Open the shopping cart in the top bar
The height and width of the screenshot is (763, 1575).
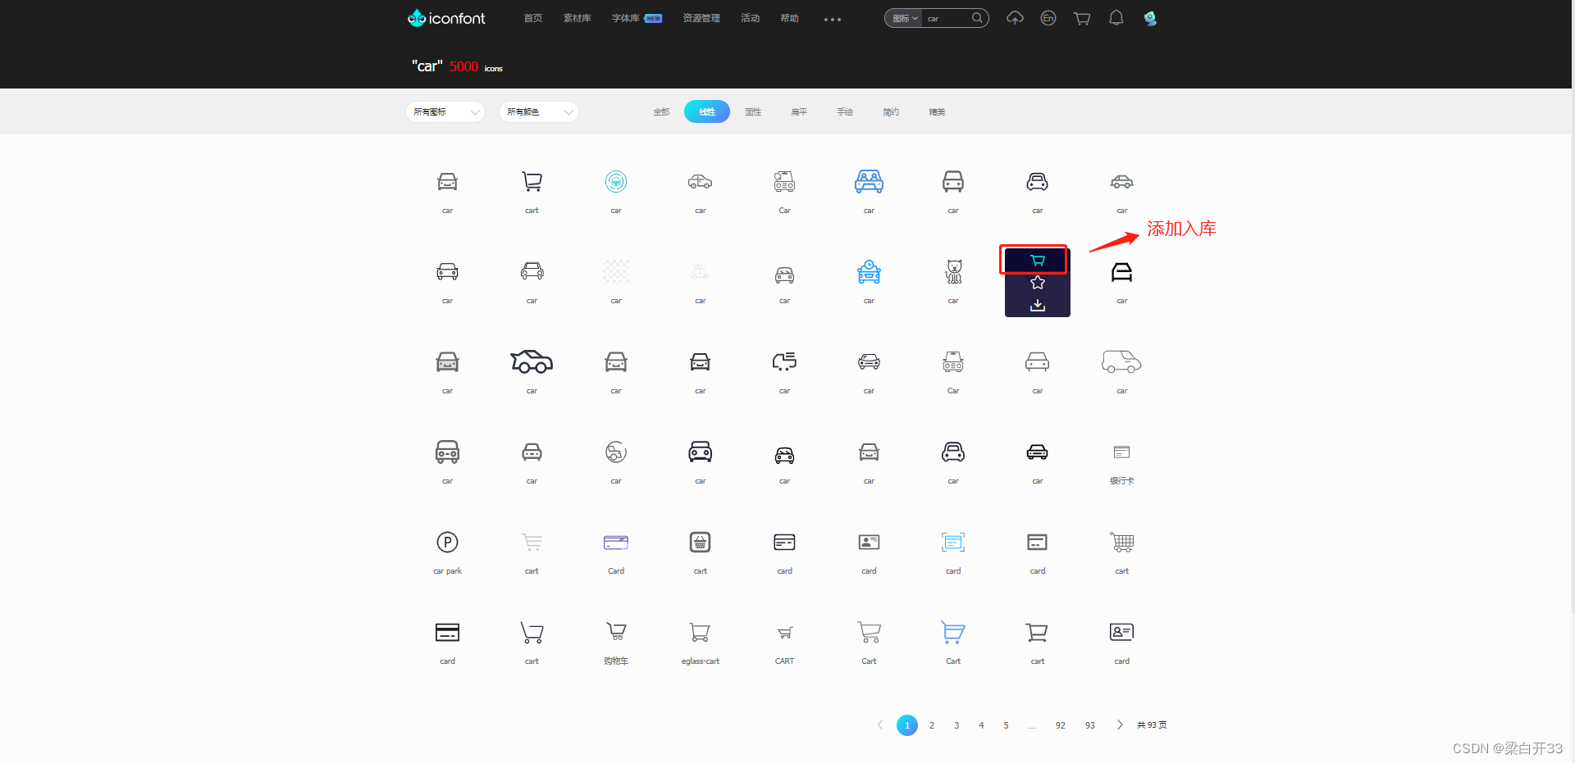[x=1081, y=17]
